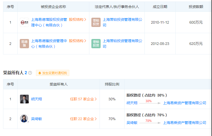The width and height of the screenshot is (212, 136).
Task: Open 吴绮敏 name link in 受益所有人 column
Action: [36, 119]
